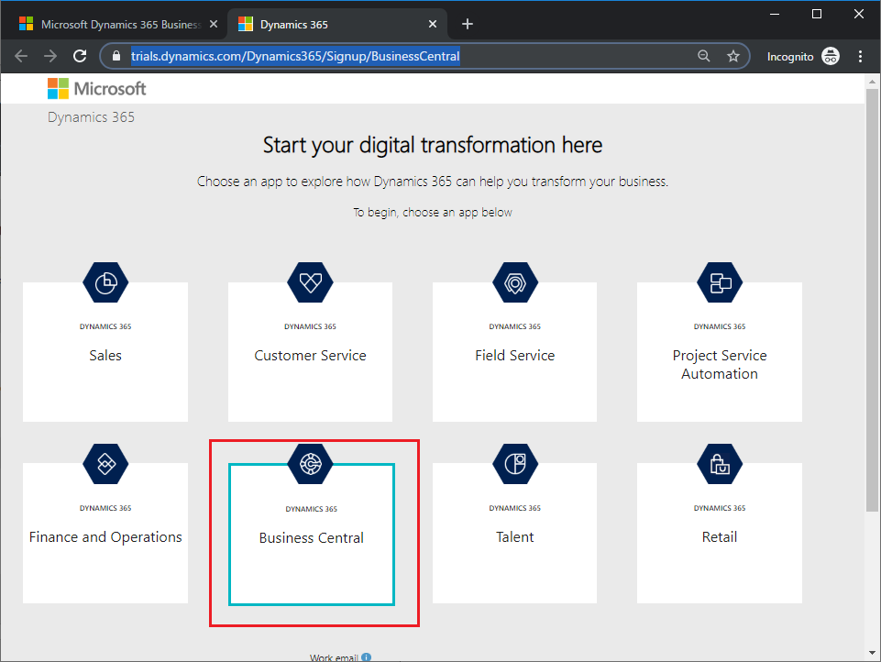
Task: Click the 'Choose an app to explore' subtitle
Action: pyautogui.click(x=433, y=182)
